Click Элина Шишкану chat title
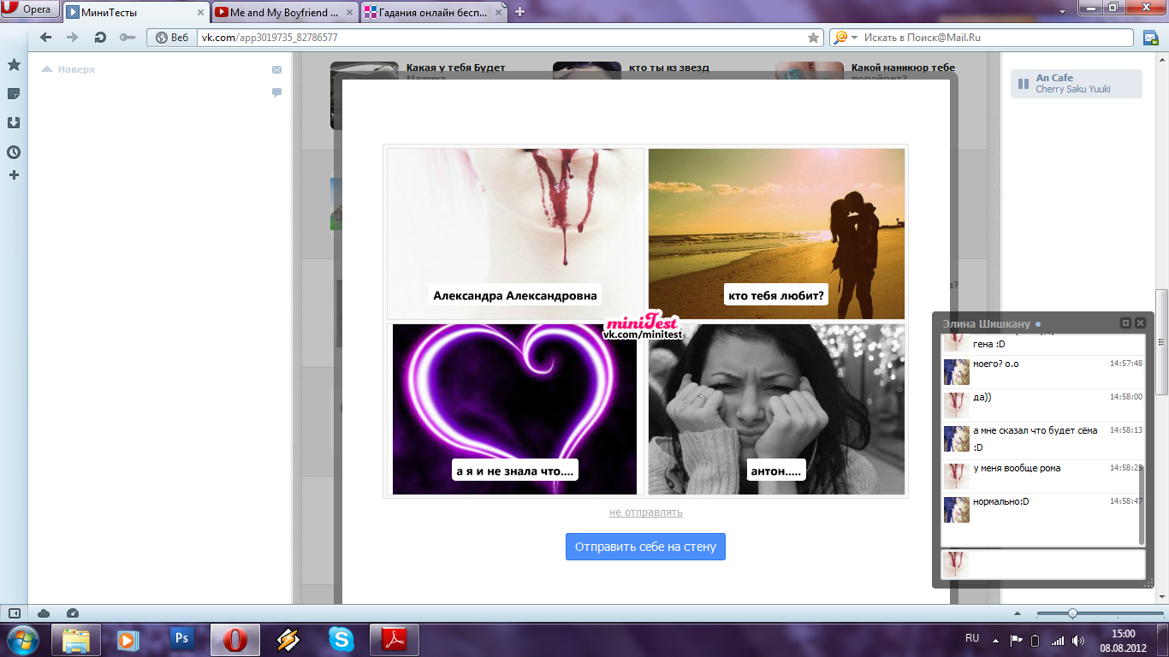This screenshot has height=657, width=1169. click(987, 323)
